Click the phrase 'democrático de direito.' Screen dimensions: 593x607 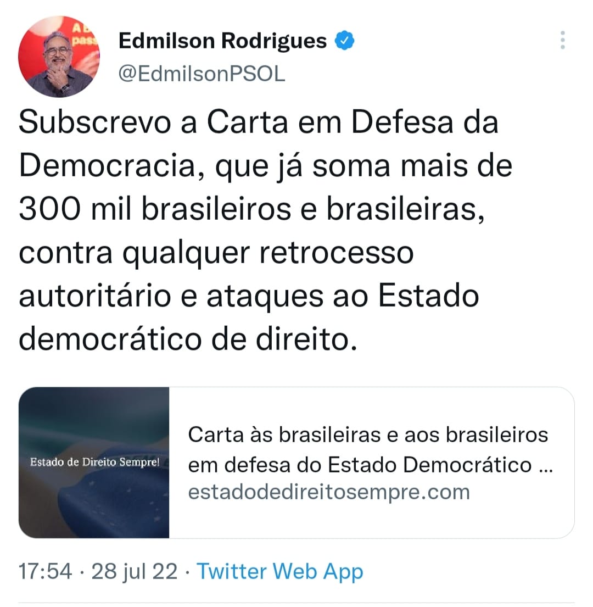[188, 339]
